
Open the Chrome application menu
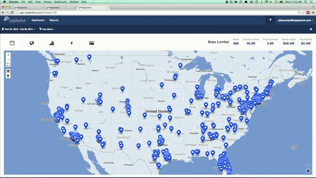pos(13,2)
